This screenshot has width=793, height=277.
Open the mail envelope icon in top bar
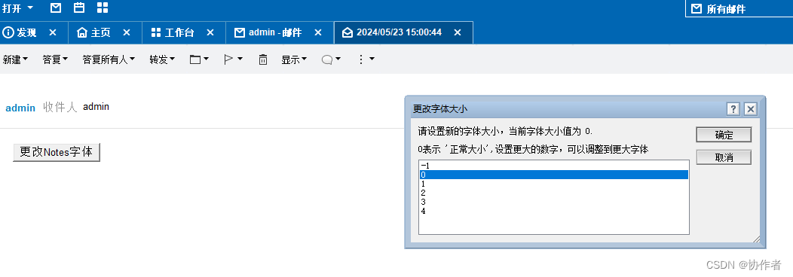coord(56,8)
